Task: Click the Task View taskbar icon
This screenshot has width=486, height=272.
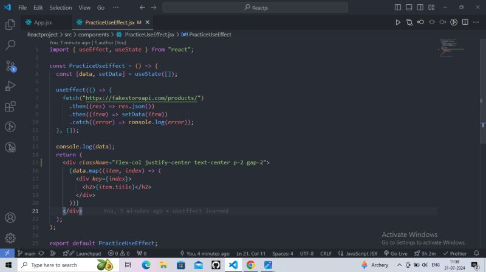Action: [128, 265]
